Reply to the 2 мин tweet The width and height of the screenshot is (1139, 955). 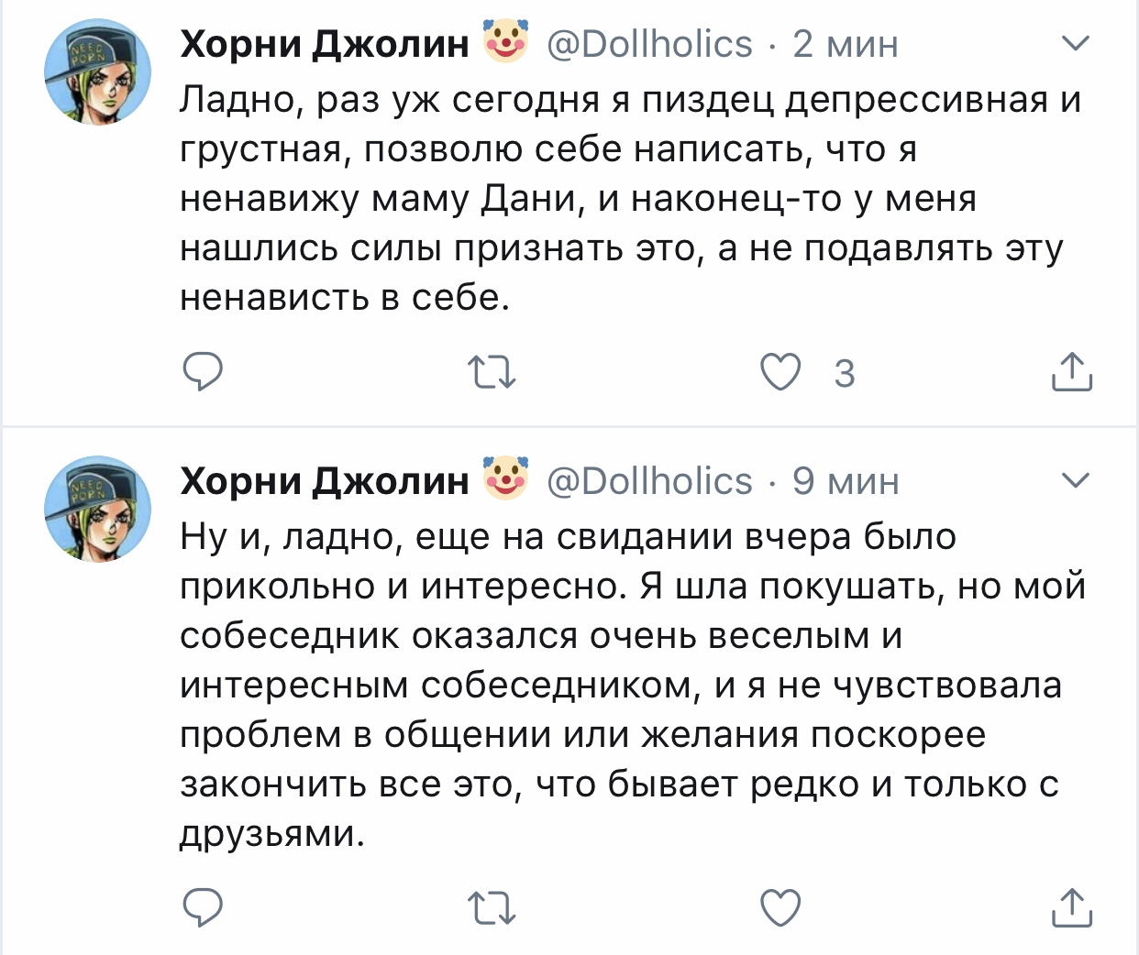[203, 372]
